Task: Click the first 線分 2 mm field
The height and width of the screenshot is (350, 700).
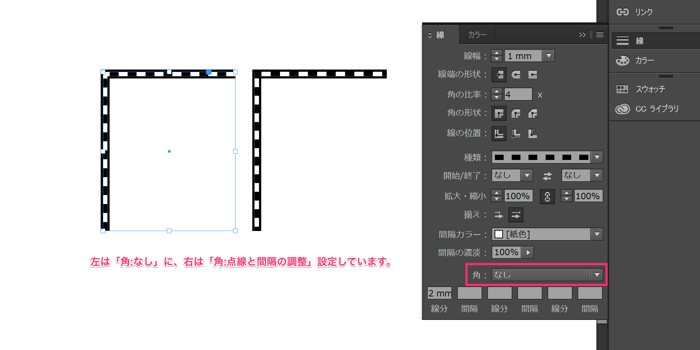Action: coord(440,293)
